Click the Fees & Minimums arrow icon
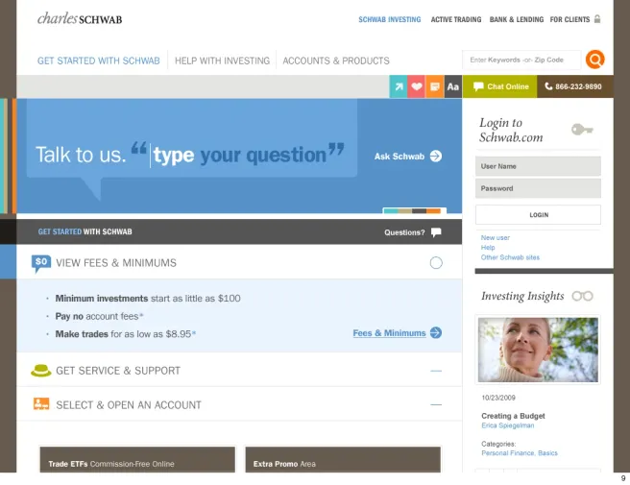Screen dimensions: 630x485 (436, 332)
